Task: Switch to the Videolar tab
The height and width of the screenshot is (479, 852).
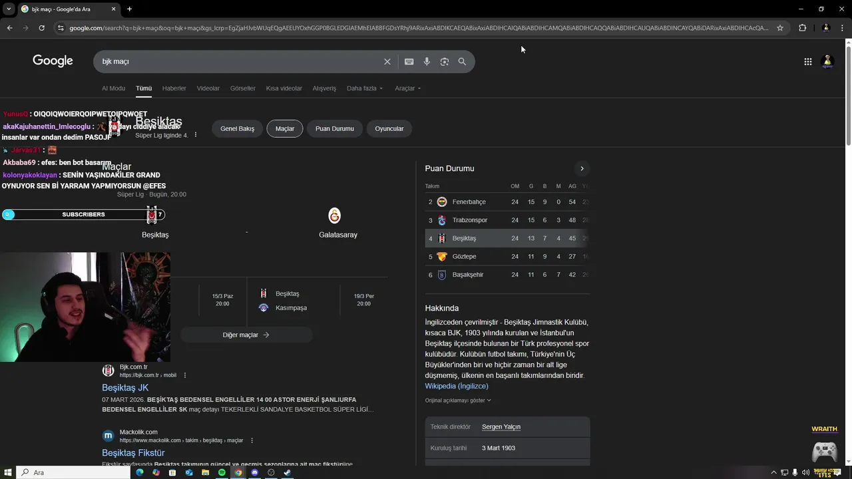Action: 208,88
